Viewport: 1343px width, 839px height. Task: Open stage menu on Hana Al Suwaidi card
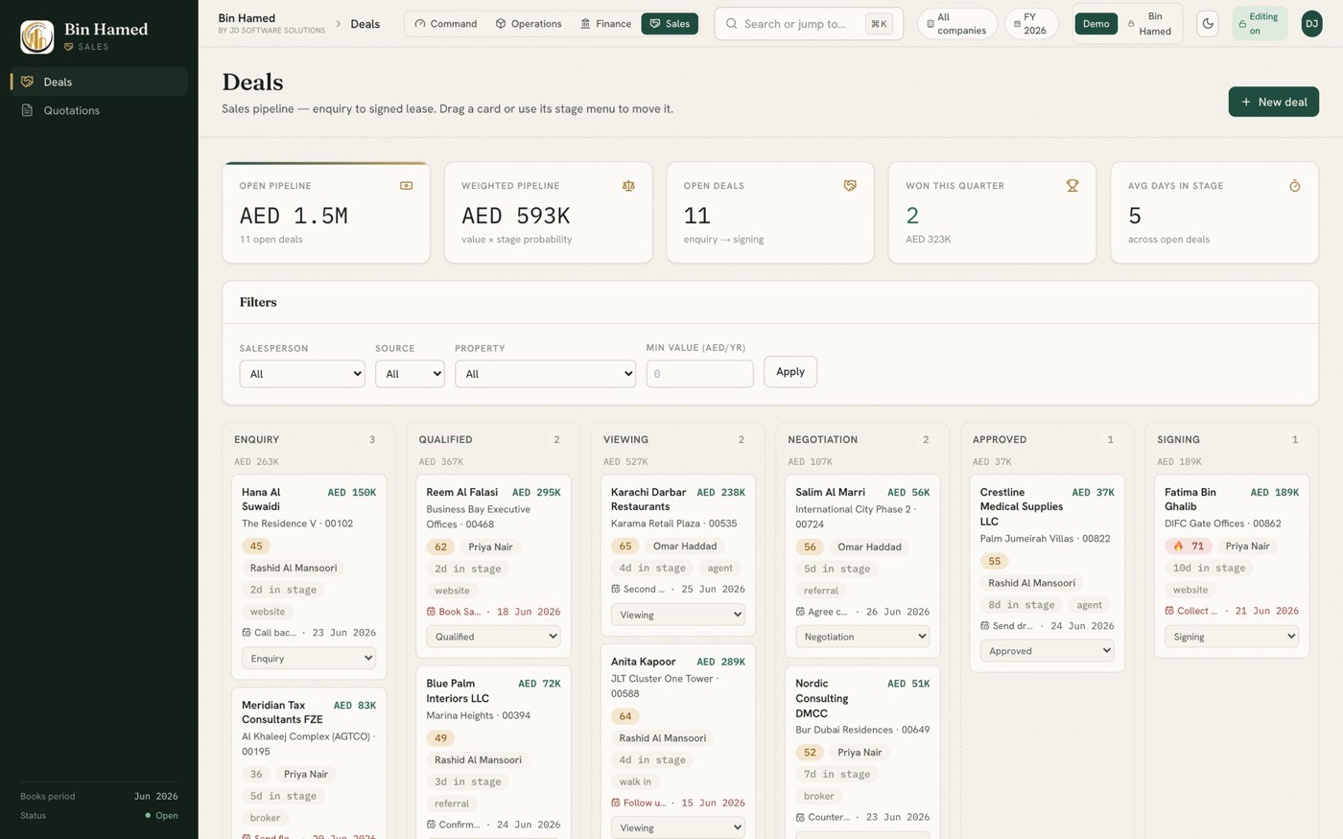309,659
